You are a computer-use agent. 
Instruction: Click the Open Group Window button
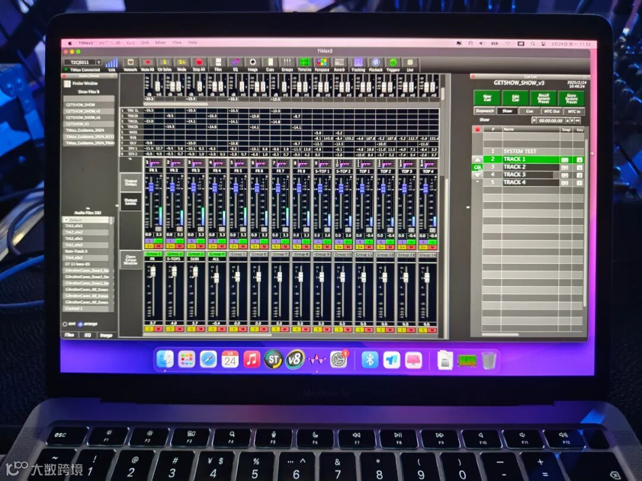click(131, 260)
